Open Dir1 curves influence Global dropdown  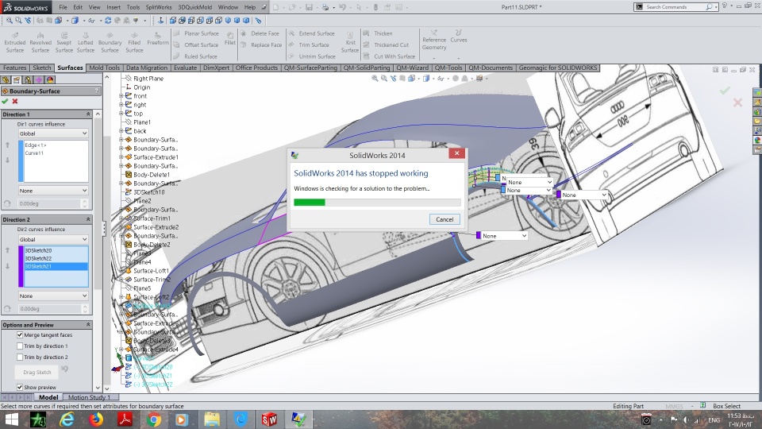coord(53,133)
